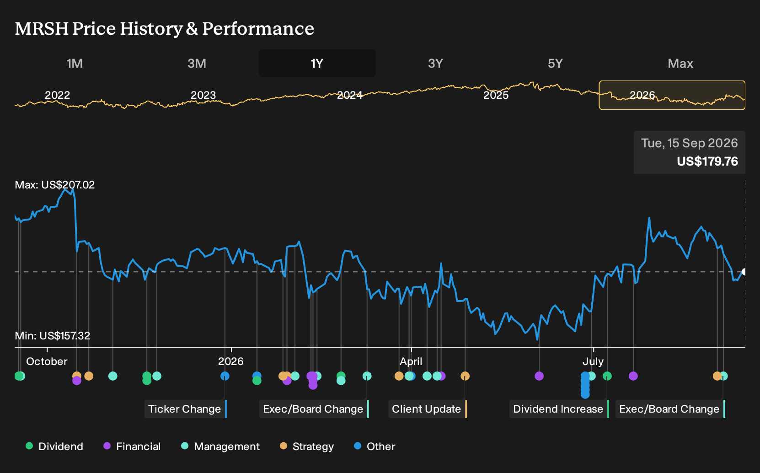760x473 pixels.
Task: Click the second orange Strategy dot after October
Action: click(89, 376)
